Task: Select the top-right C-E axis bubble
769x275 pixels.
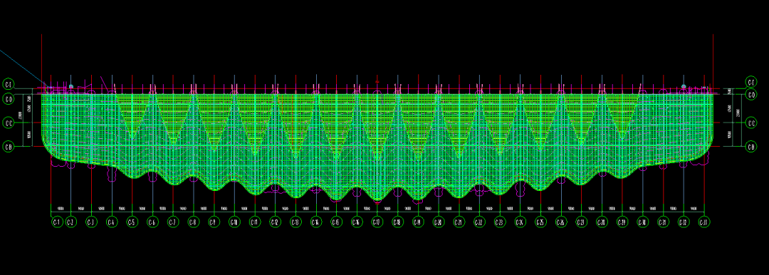Action: [x=751, y=81]
